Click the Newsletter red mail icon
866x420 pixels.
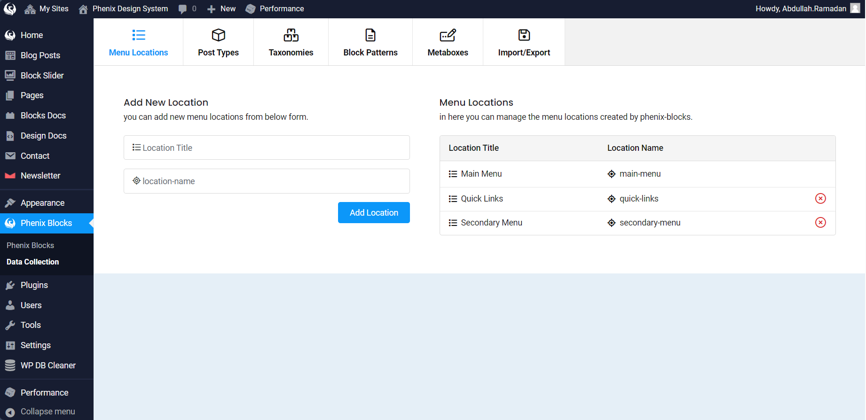click(10, 176)
